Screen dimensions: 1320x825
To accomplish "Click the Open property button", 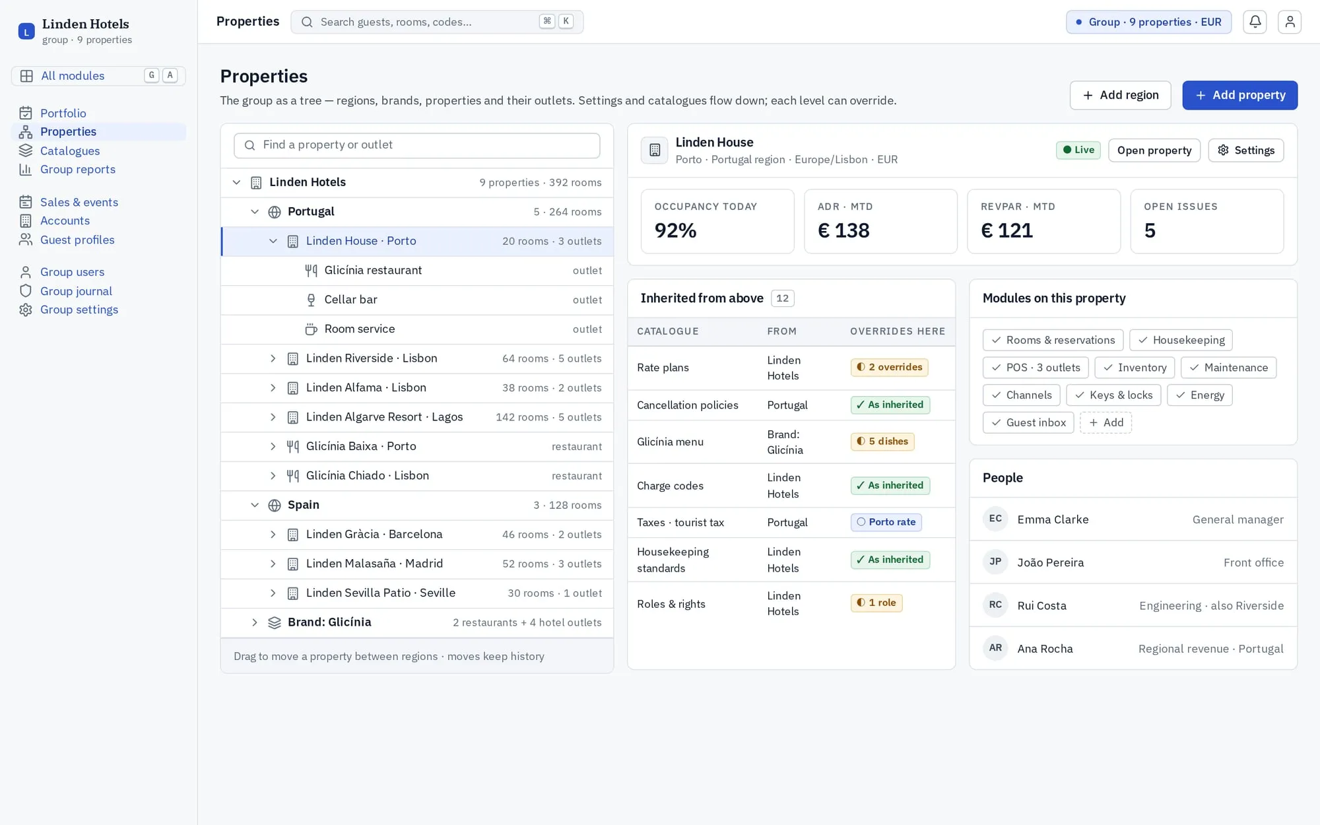I will [x=1154, y=150].
